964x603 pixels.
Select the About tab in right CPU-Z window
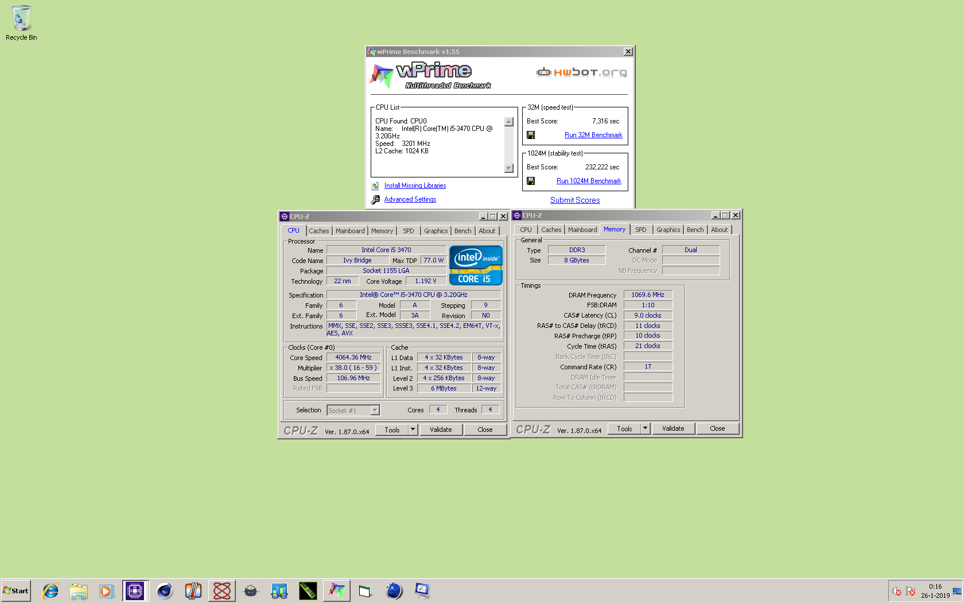720,230
